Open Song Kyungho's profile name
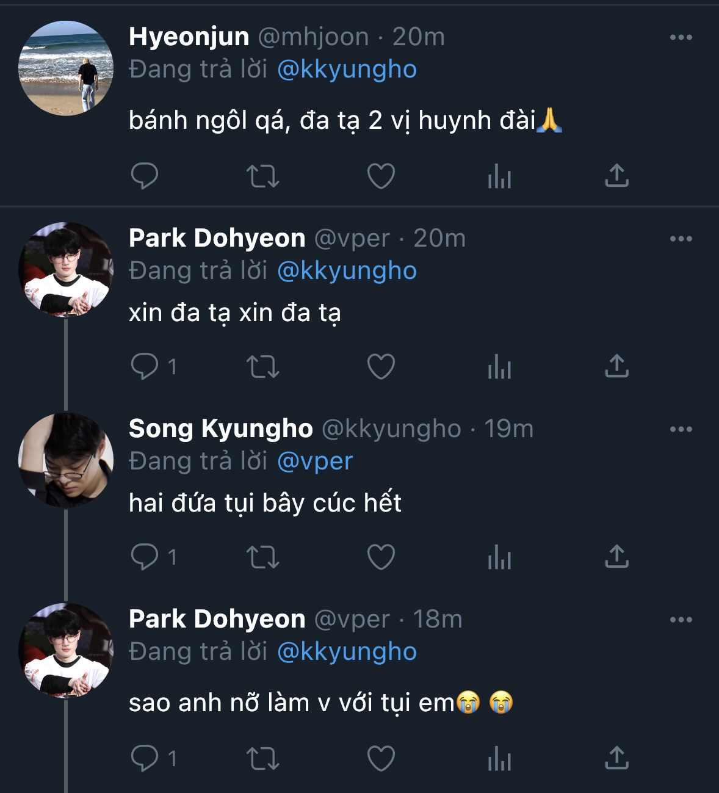 220,429
